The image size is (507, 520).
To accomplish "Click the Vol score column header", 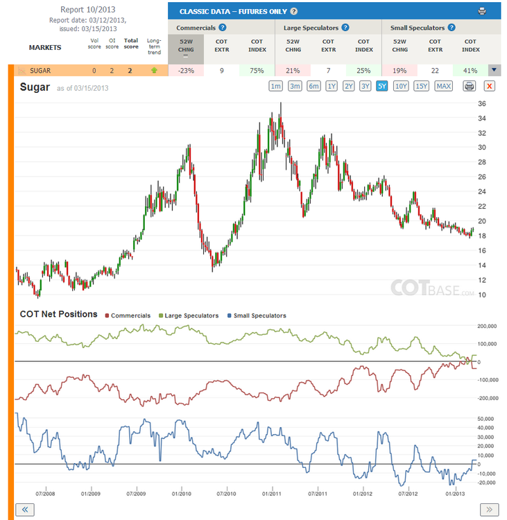I will coord(94,44).
